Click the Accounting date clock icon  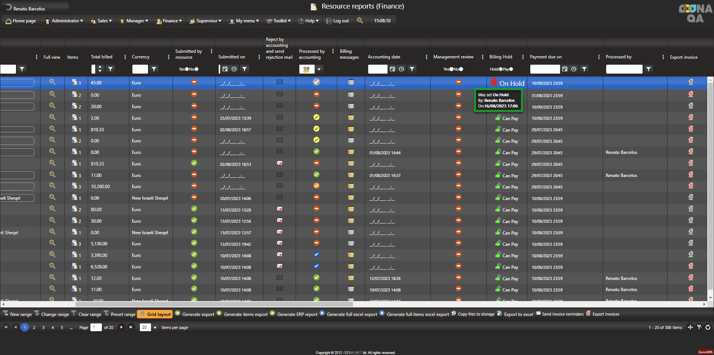pyautogui.click(x=401, y=69)
